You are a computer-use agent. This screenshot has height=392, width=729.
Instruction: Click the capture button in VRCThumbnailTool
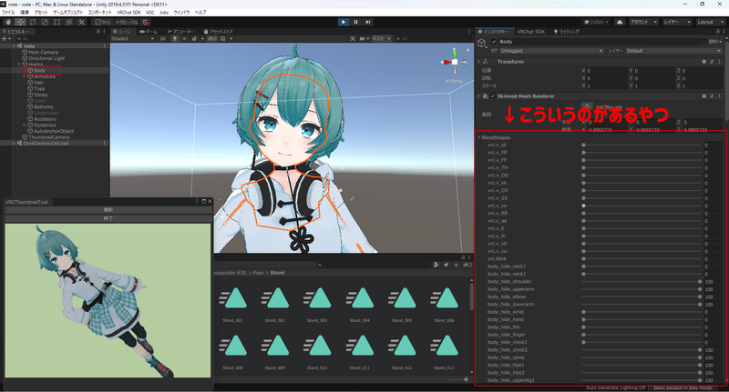[108, 210]
